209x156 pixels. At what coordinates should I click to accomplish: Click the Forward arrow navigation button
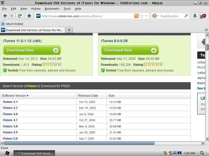[x=12, y=16]
